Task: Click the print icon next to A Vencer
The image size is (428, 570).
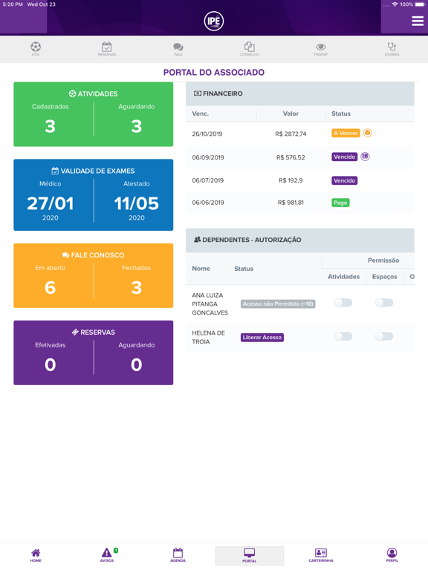Action: pyautogui.click(x=368, y=133)
